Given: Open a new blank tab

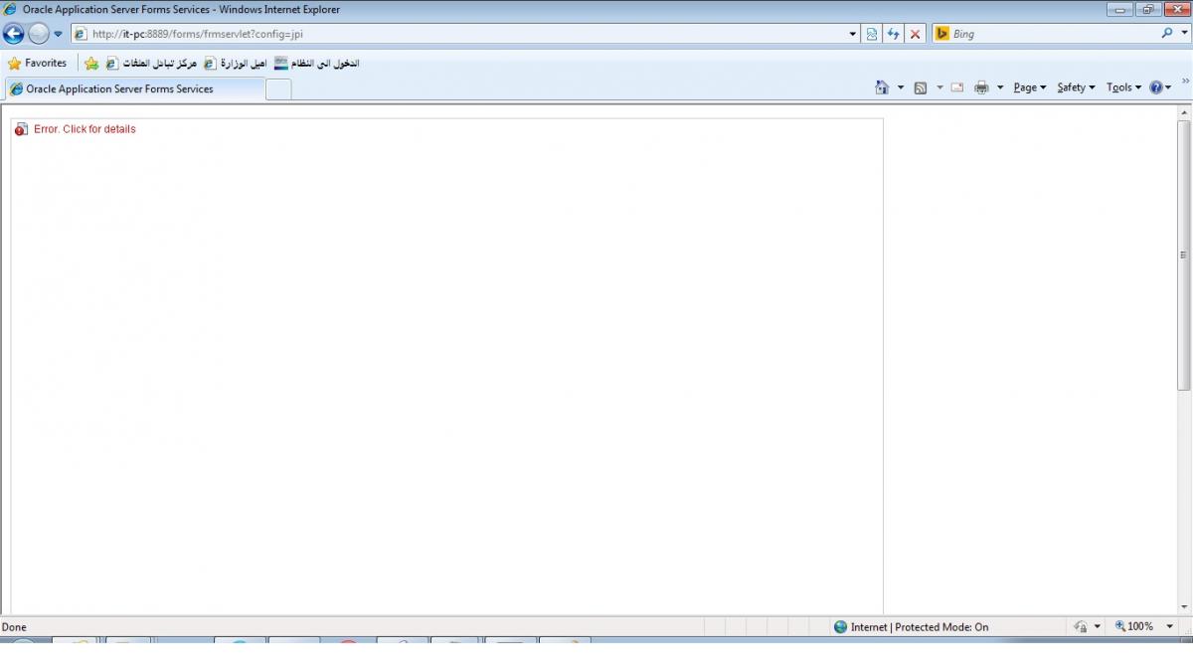Looking at the screenshot, I should click(x=278, y=89).
